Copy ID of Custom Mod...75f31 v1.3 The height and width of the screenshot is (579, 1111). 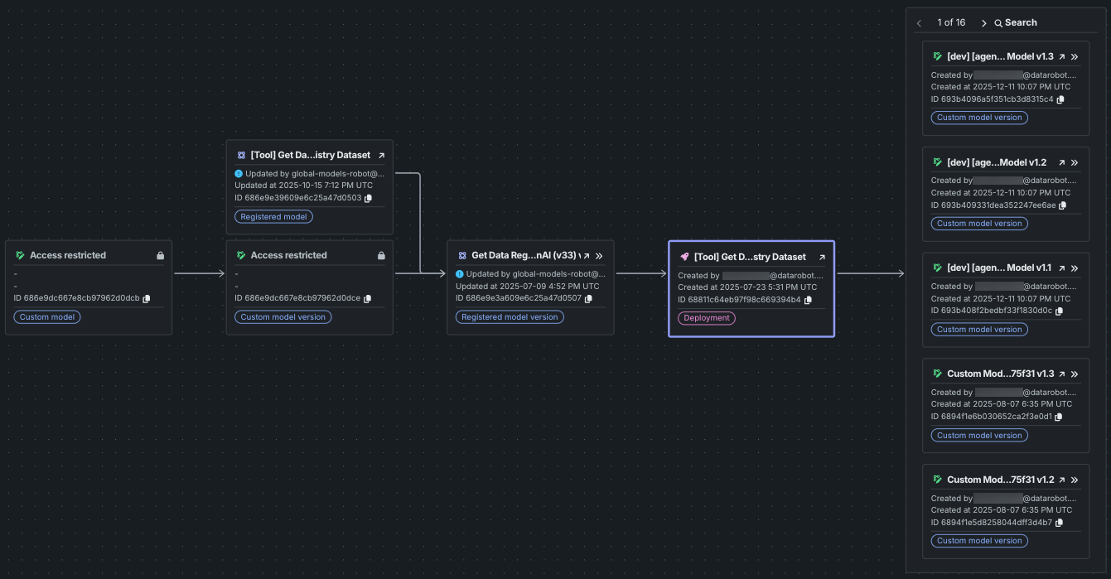coord(1059,417)
